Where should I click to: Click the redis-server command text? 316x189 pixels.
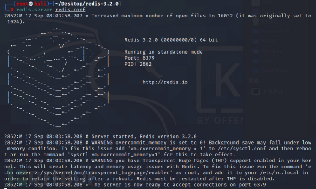(34, 10)
